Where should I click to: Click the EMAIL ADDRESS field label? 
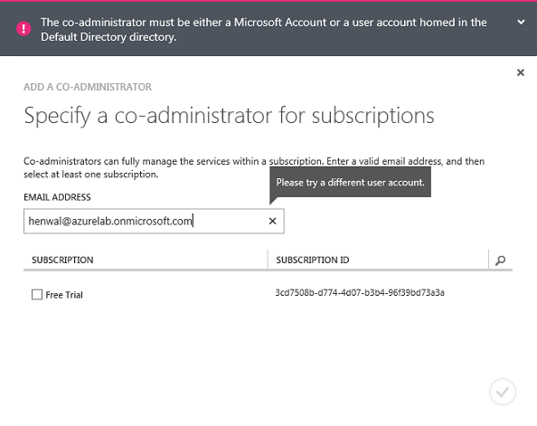(57, 197)
